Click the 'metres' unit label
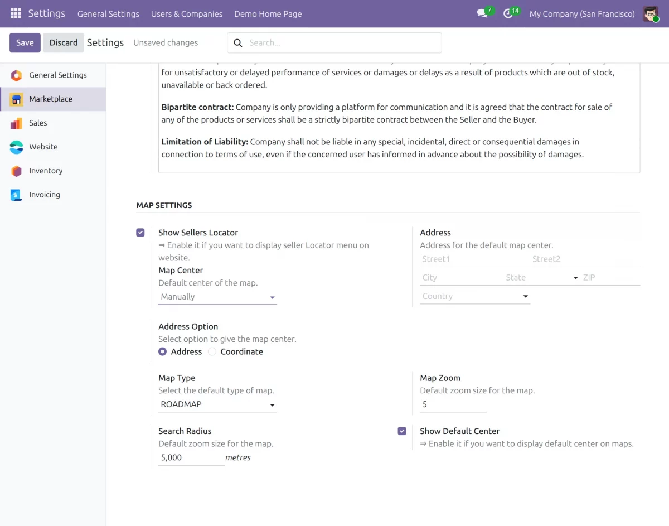669x526 pixels. coord(238,458)
